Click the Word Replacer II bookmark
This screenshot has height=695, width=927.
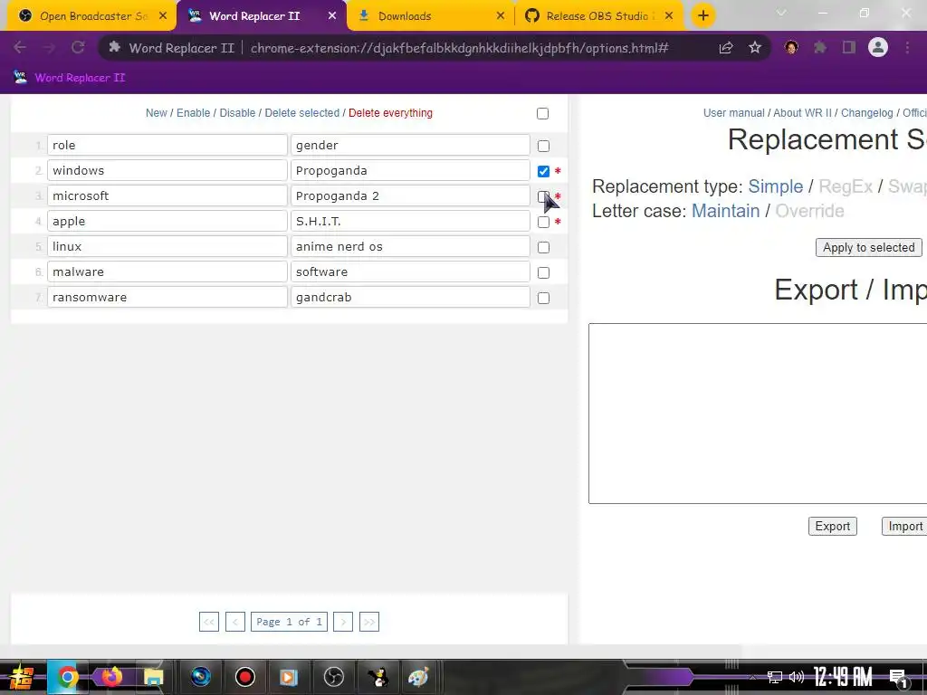click(x=69, y=78)
